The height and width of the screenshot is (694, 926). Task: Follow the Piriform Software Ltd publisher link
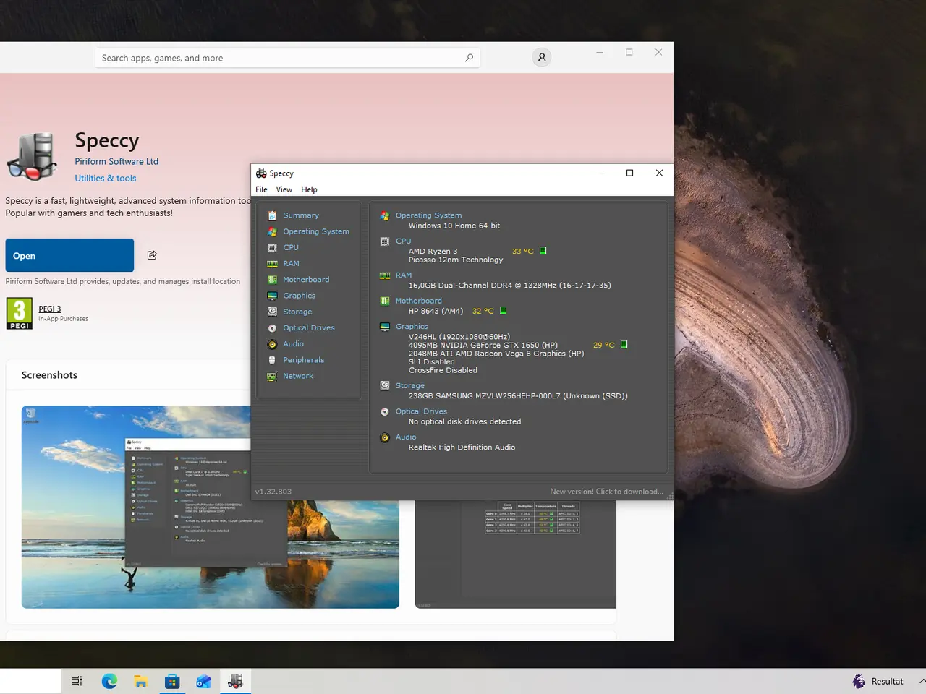pyautogui.click(x=116, y=161)
